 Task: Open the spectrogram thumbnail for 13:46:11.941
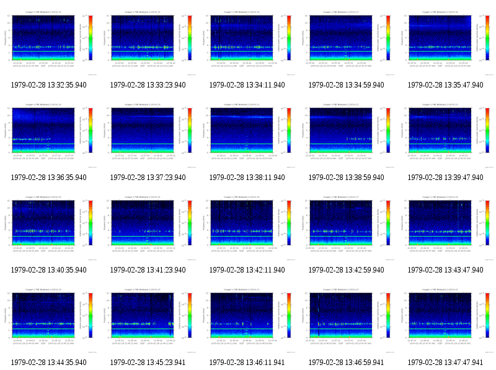247,320
